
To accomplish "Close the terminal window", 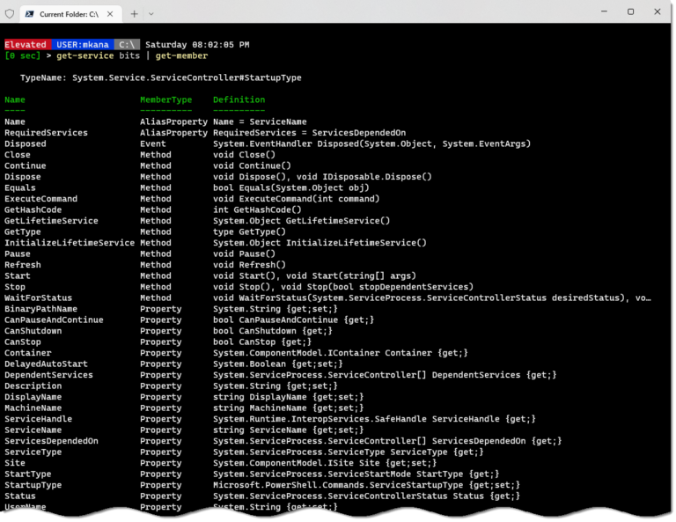I will coord(660,12).
